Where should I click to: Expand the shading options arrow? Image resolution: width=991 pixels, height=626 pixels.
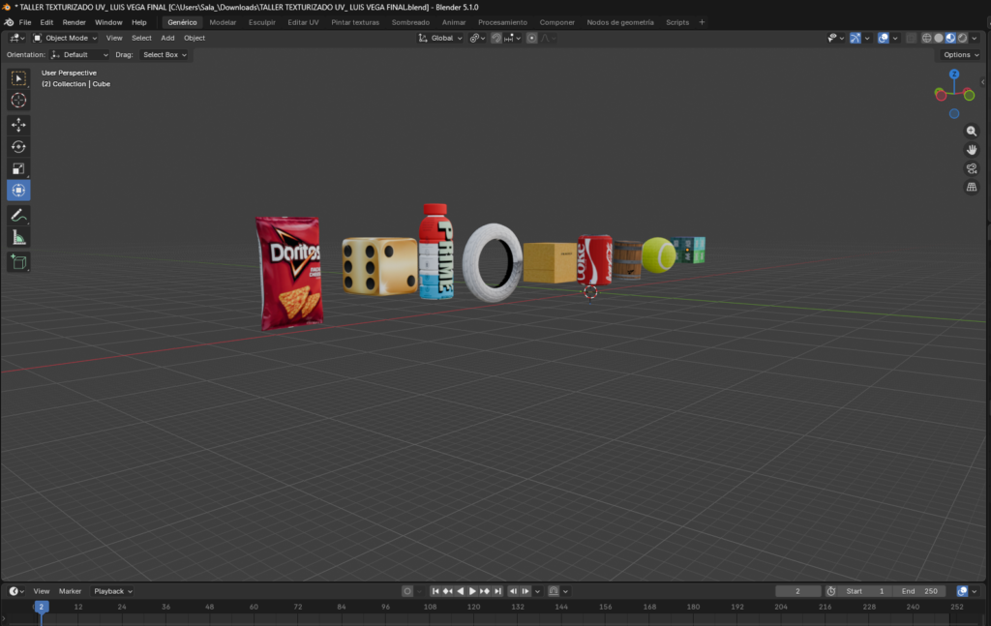point(975,38)
